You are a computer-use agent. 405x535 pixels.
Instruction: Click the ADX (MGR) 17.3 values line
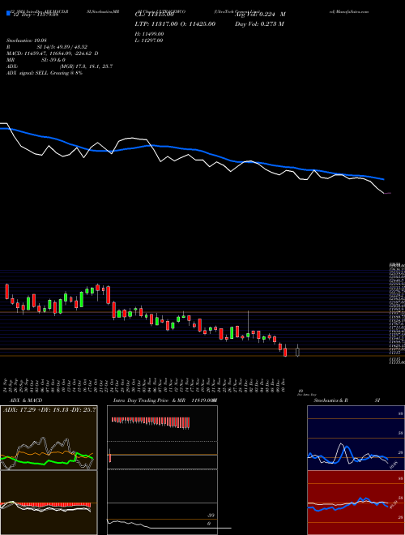click(x=59, y=66)
